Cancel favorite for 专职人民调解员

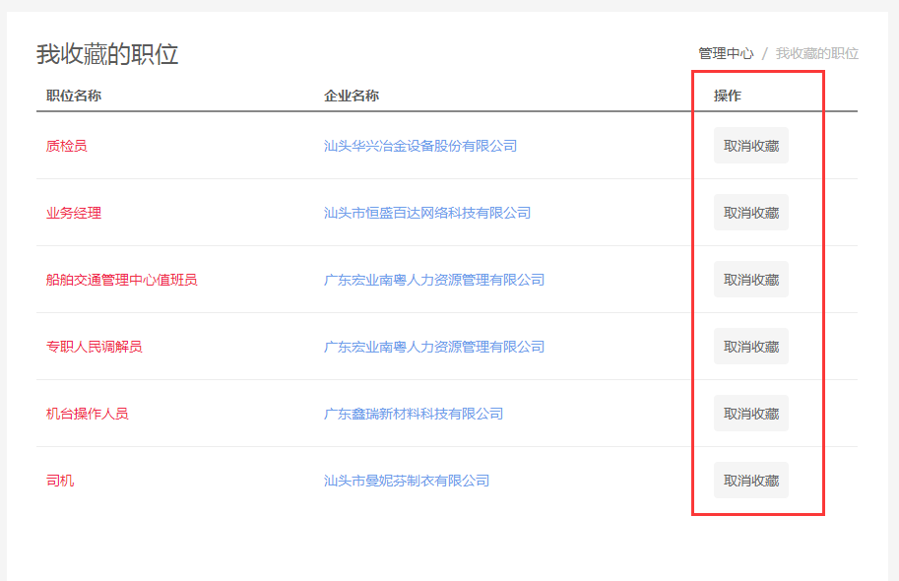[x=751, y=347]
